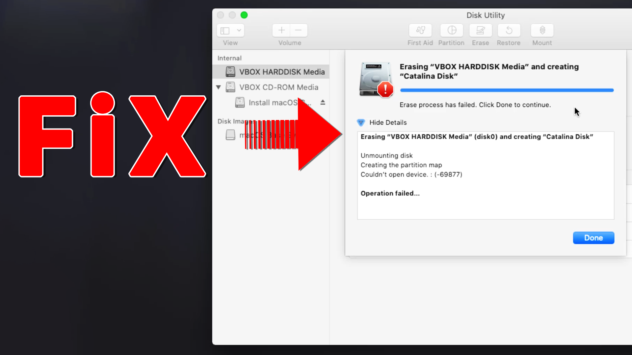Toggle the eject button for Install macOS
The image size is (632, 355).
(x=323, y=103)
